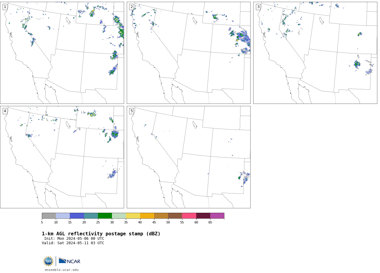
Task: Click the colorbar tick label 5
Action: coord(42,222)
